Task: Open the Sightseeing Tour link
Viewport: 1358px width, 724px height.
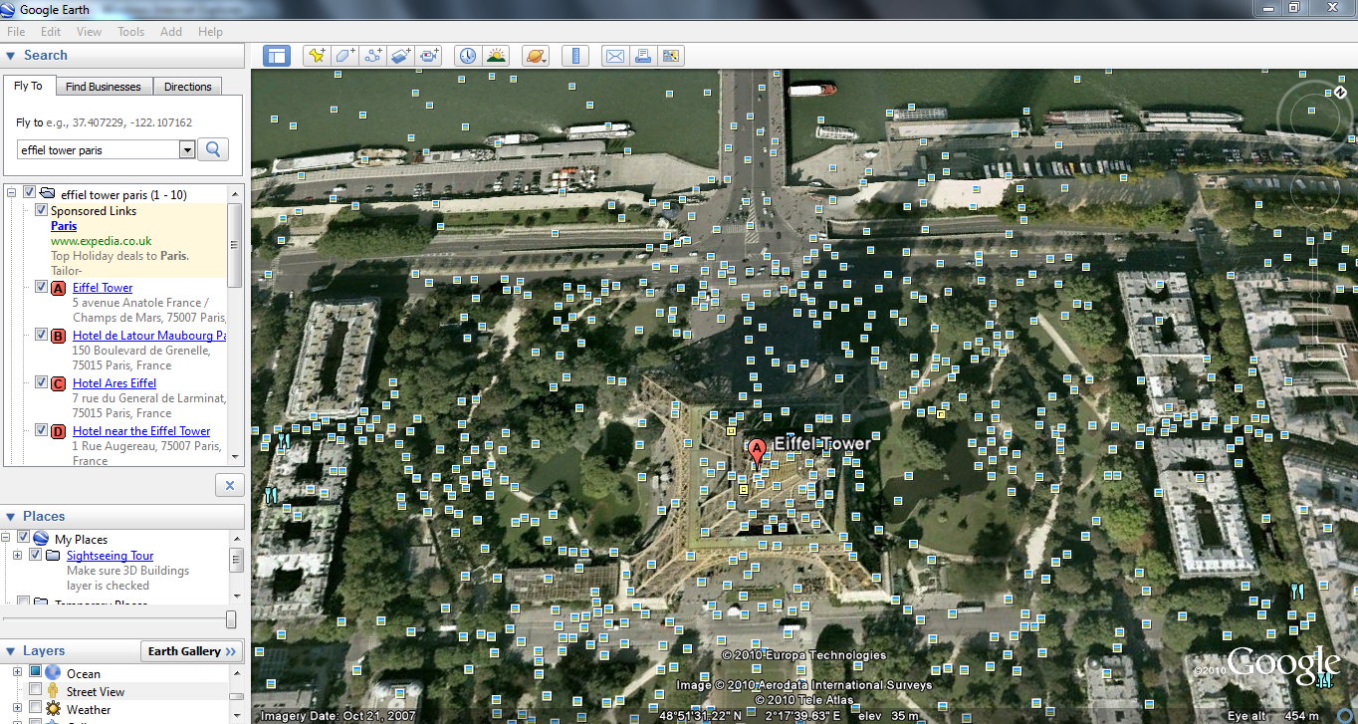Action: tap(111, 556)
